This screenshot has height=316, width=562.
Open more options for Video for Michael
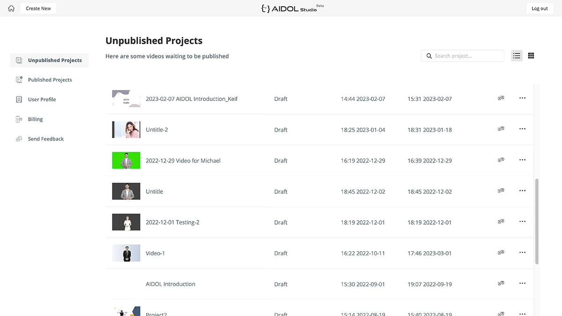click(x=522, y=160)
